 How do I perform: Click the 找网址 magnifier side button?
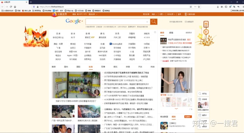pyautogui.click(x=203, y=94)
